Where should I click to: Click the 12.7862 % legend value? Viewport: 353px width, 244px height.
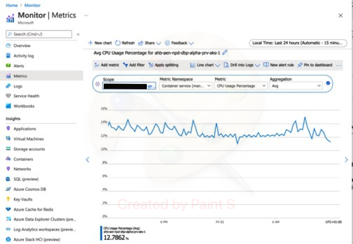116,237
